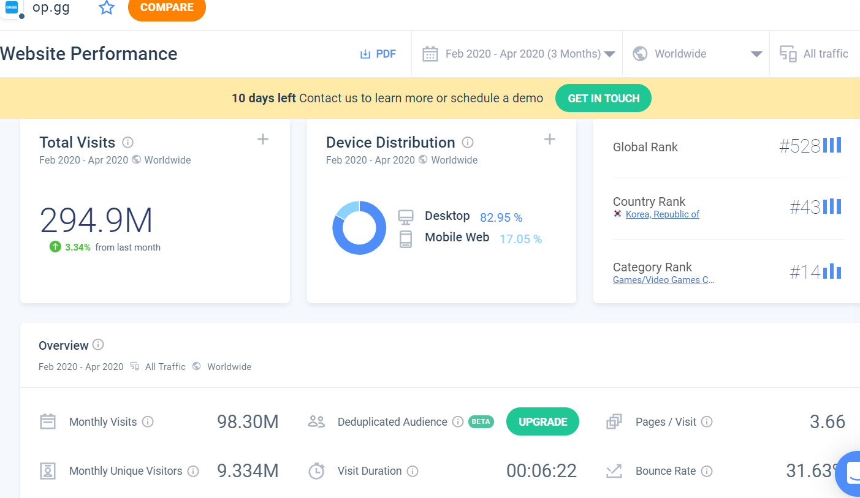
Task: Open the All traffic filter dropdown
Action: (x=815, y=54)
